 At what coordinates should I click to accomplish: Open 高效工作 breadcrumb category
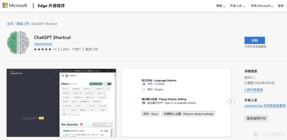pos(23,24)
